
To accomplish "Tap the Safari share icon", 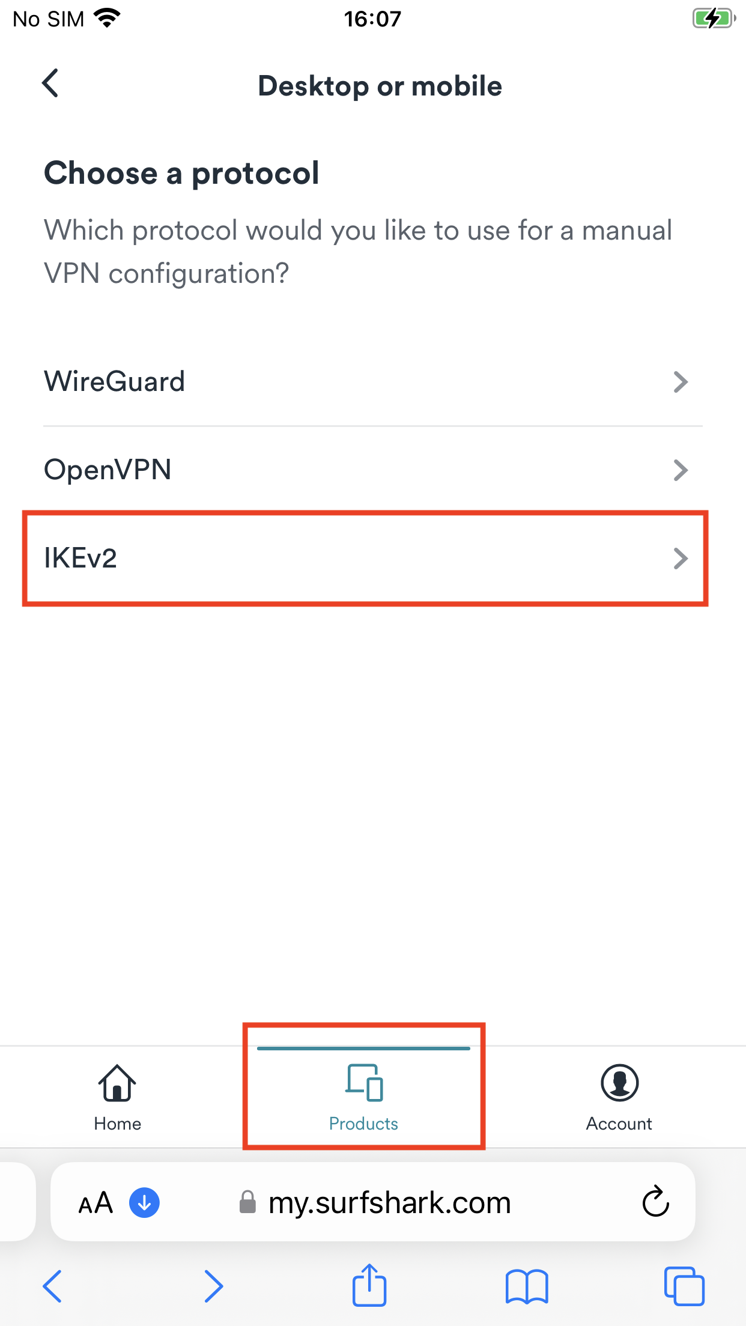I will pos(369,1285).
